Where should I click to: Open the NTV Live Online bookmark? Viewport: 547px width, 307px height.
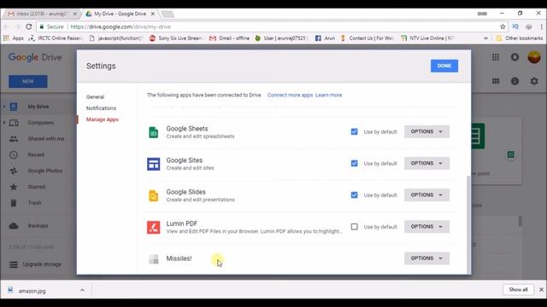pos(427,38)
